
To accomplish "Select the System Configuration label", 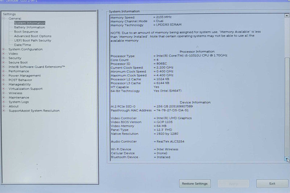I will pyautogui.click(x=25, y=49).
